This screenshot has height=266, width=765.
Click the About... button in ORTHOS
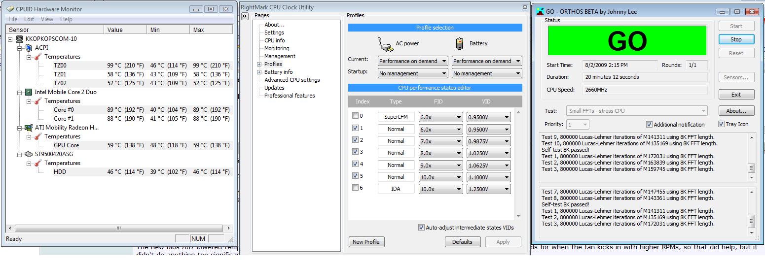tap(736, 111)
